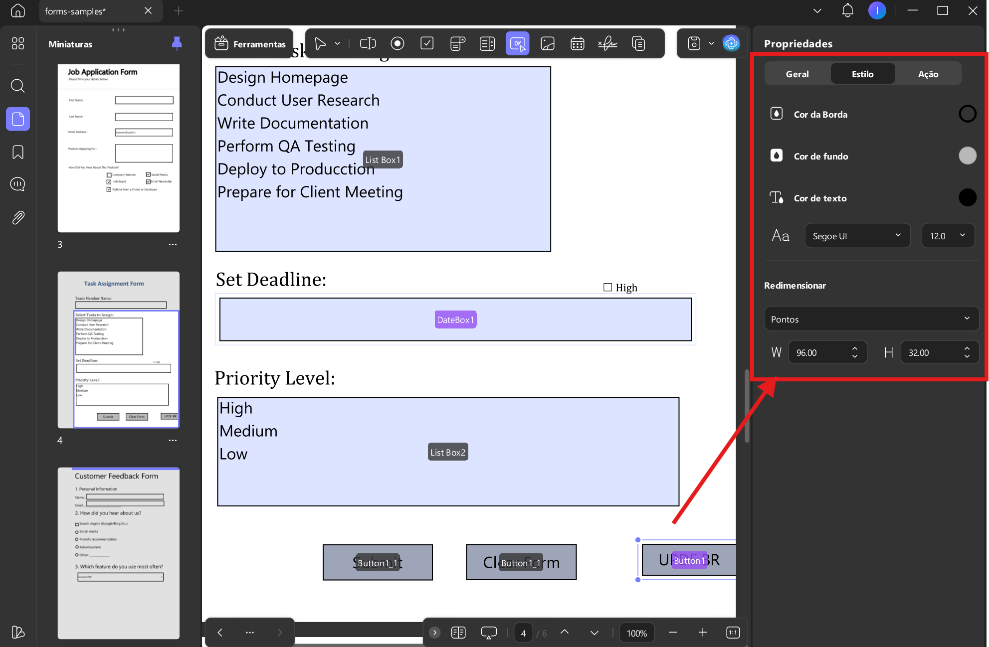Open the Segoe UI font dropdown
The height and width of the screenshot is (647, 989).
857,236
